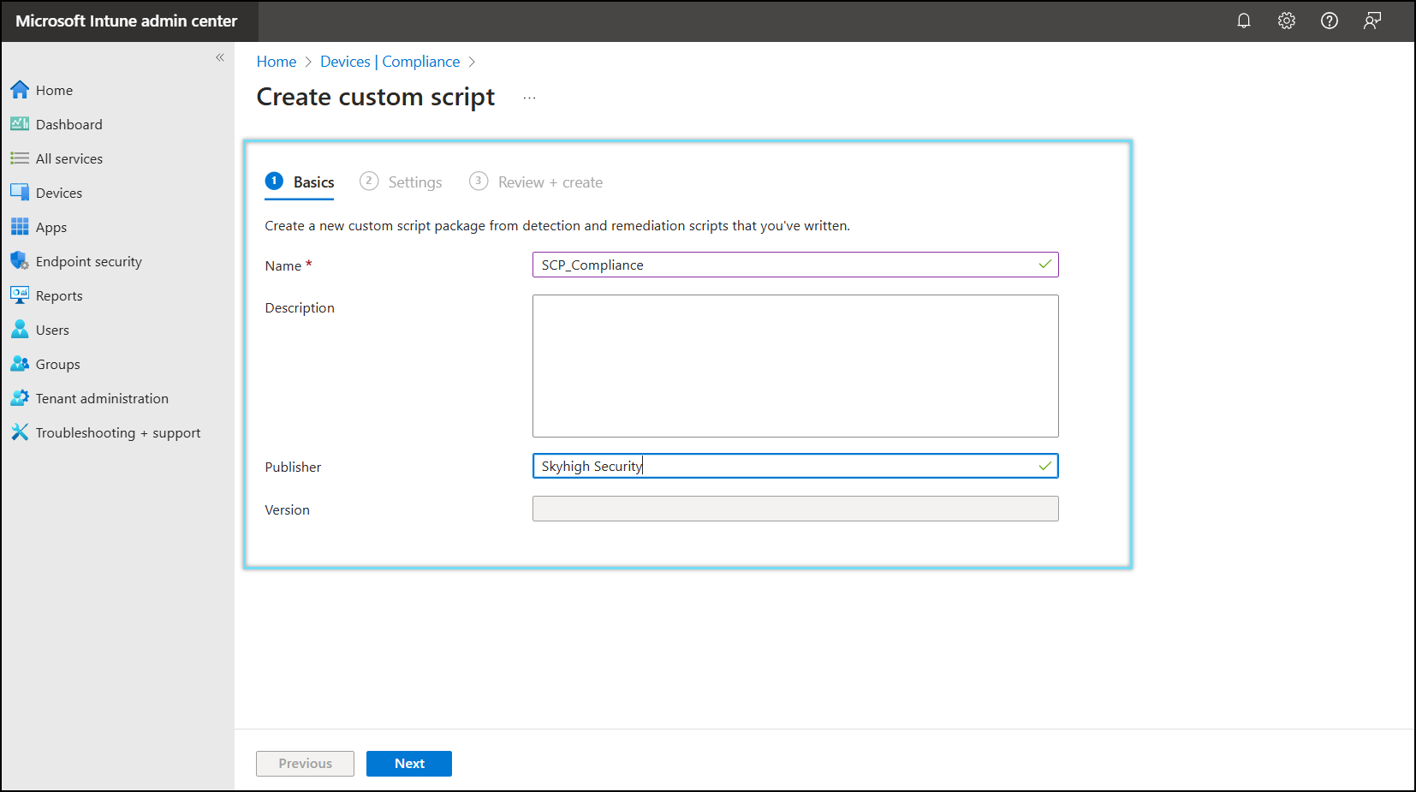Open the help question mark icon
1416x792 pixels.
point(1330,21)
